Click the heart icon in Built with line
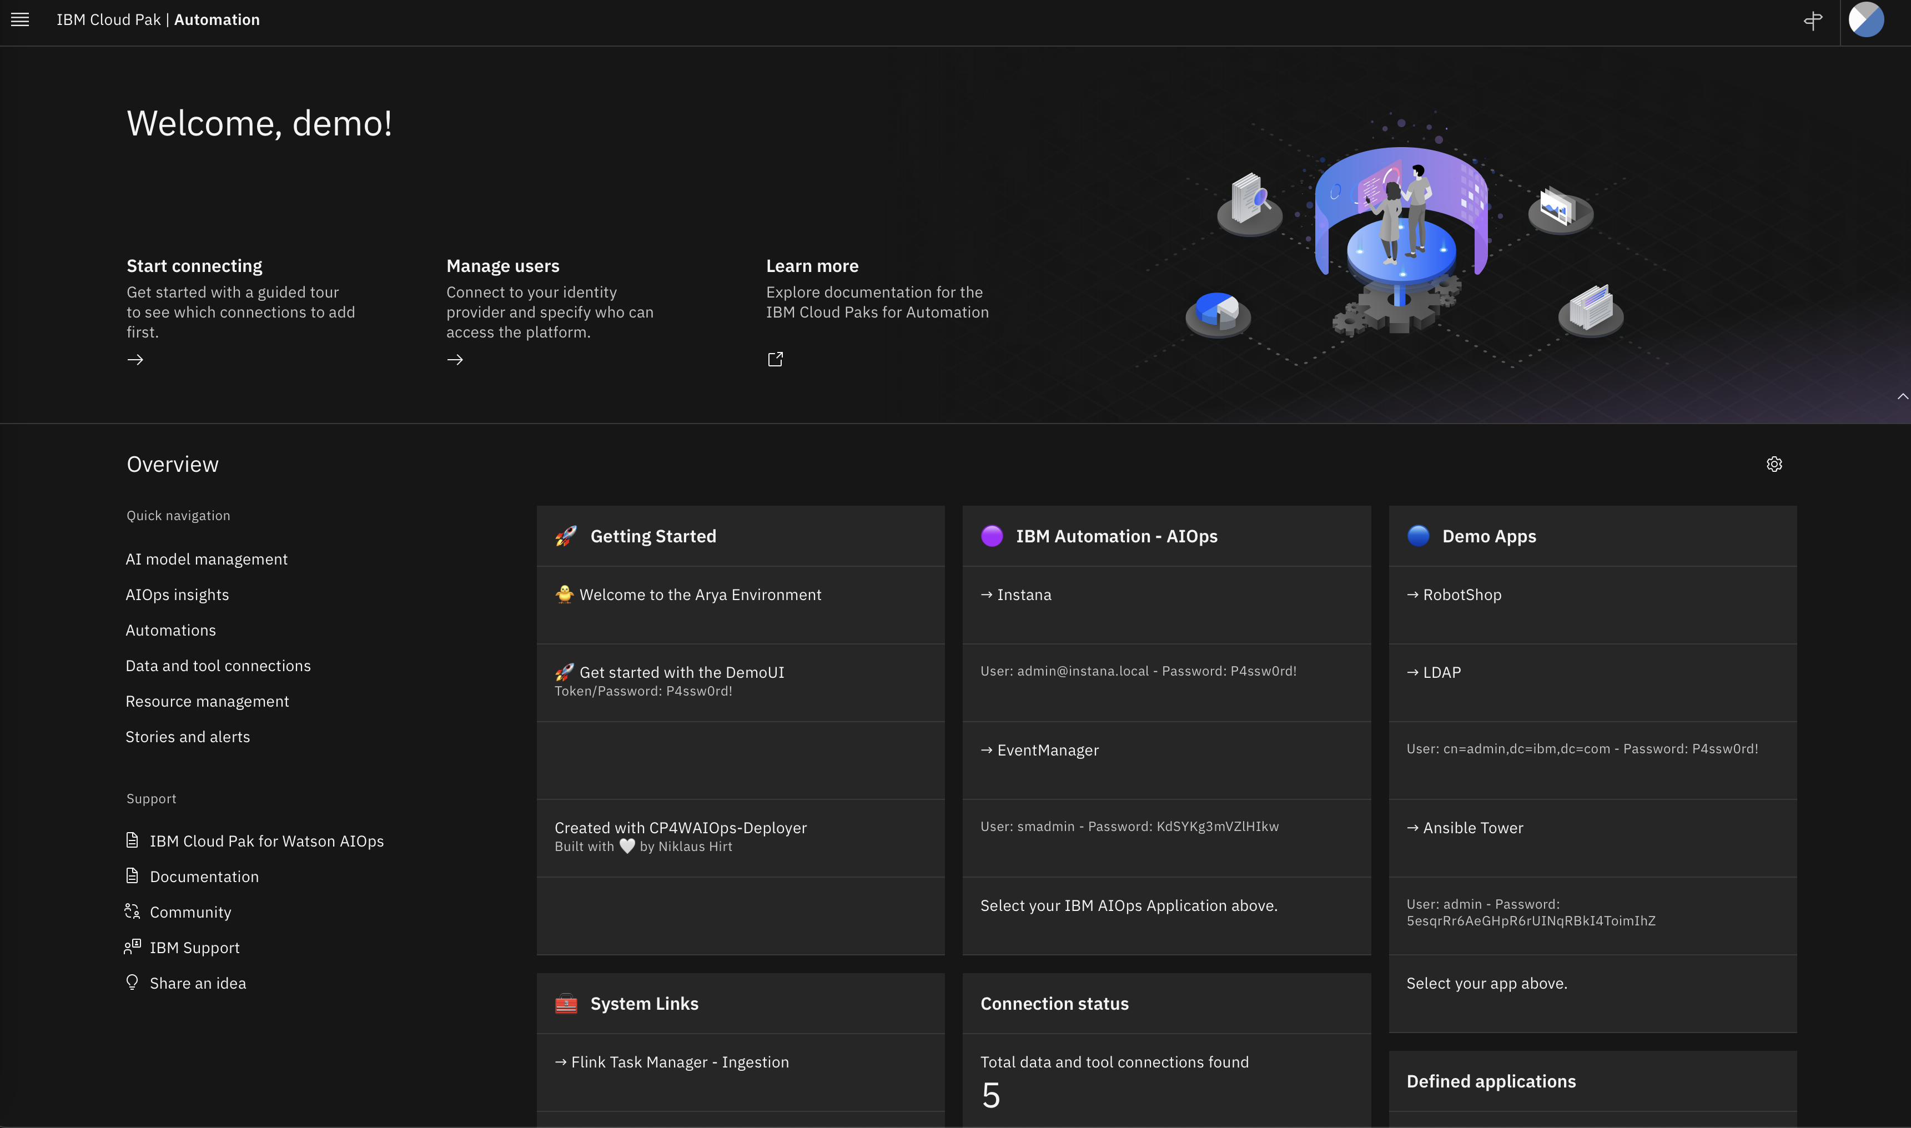This screenshot has width=1911, height=1128. click(x=627, y=846)
